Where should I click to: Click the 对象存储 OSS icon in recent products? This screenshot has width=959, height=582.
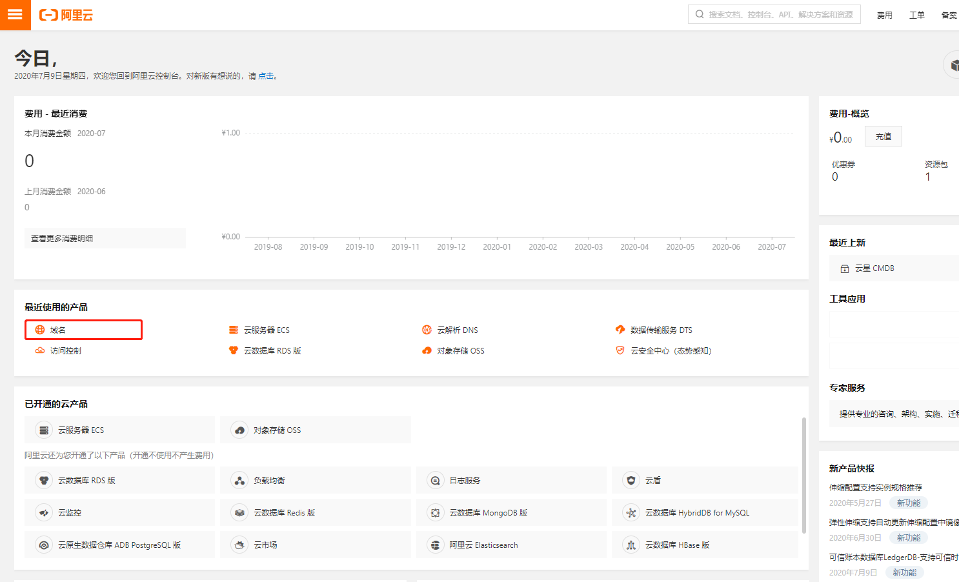click(x=427, y=350)
